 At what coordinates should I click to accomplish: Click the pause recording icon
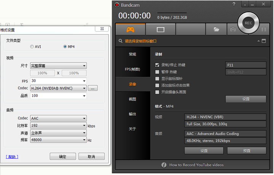tap(264, 29)
